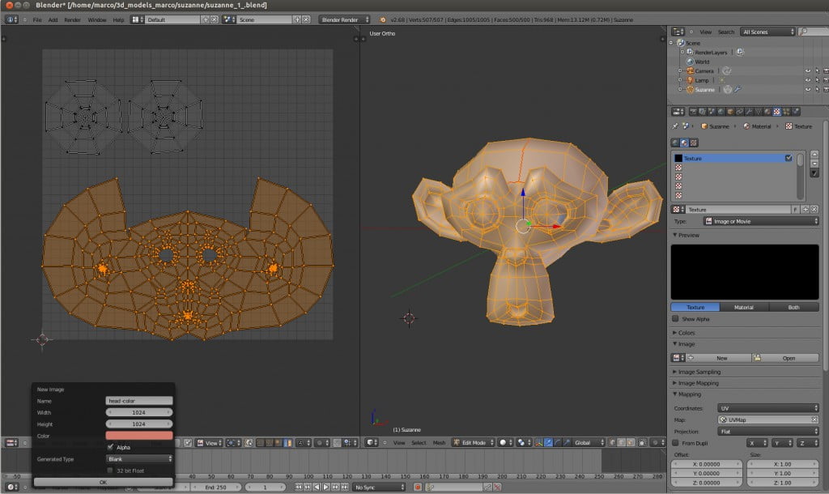Switch preview to Material tab
This screenshot has width=829, height=494.
(744, 307)
